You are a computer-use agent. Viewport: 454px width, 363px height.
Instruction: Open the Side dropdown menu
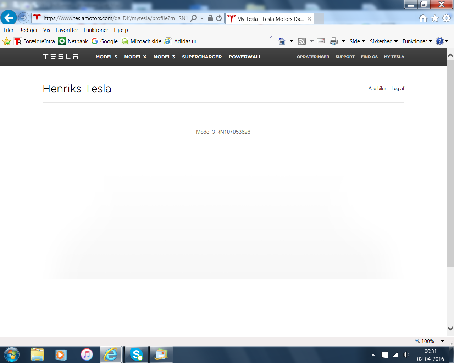tap(357, 41)
